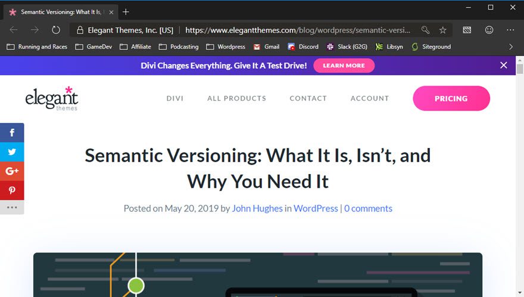Click the page scrollbar thumb
This screenshot has height=297, width=524.
point(520,69)
